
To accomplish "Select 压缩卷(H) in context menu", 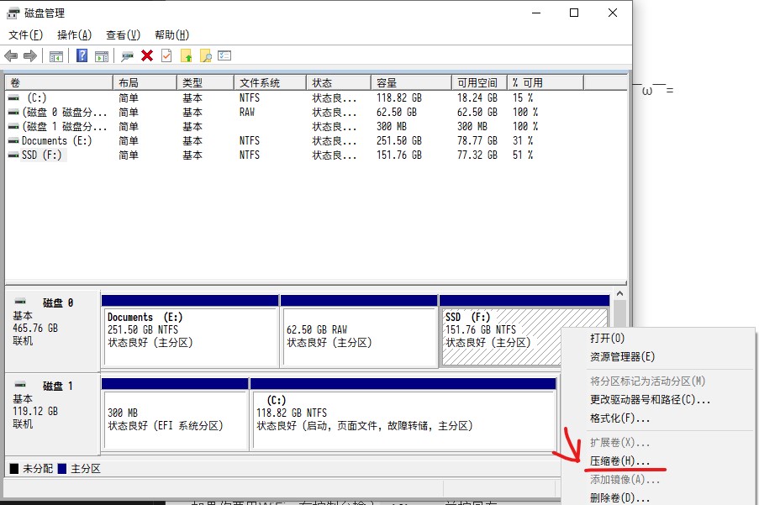I will pos(619,461).
